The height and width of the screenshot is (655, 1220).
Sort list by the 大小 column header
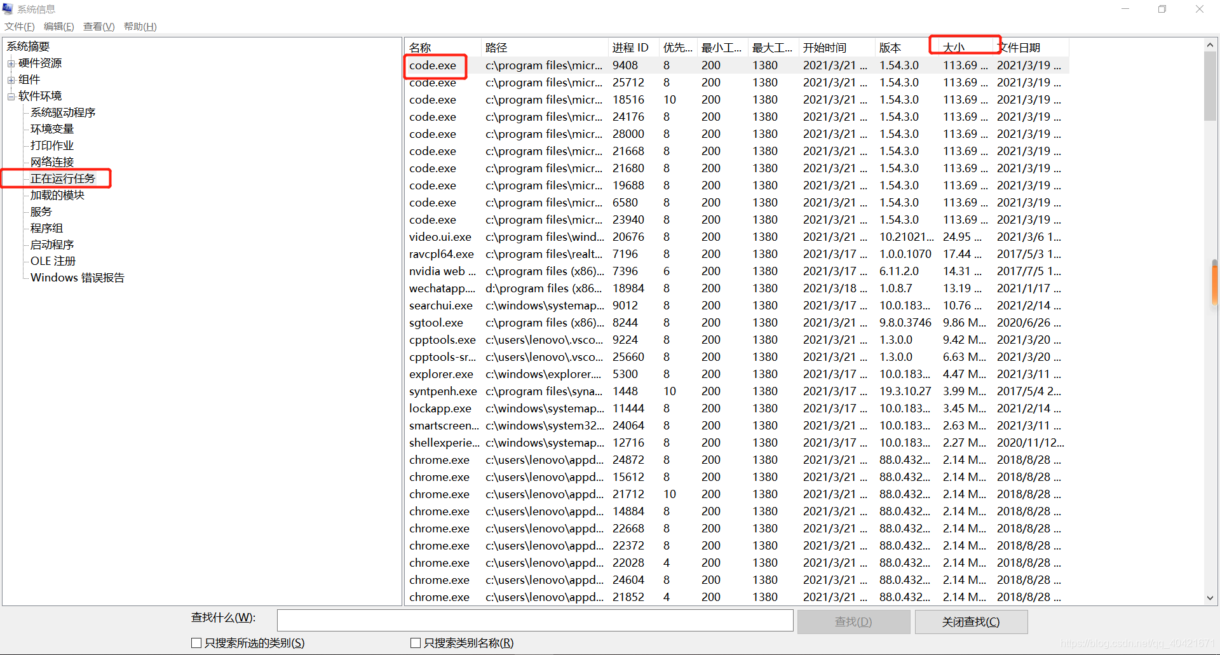coord(956,46)
